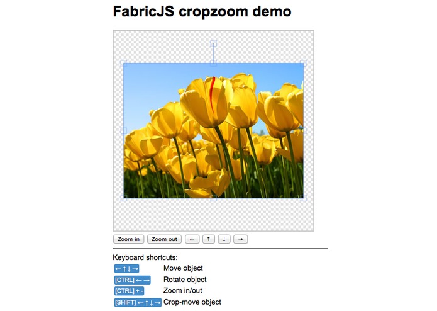Select the top-left corner resize handle
Viewport: 437px width, 311px height.
coord(124,64)
